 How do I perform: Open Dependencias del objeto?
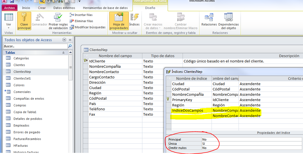pos(228,21)
